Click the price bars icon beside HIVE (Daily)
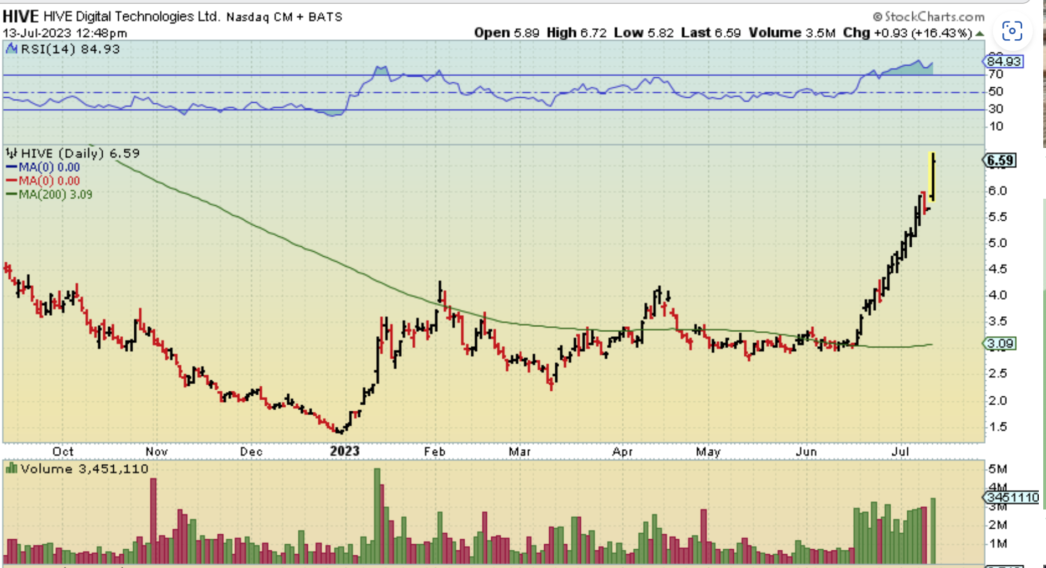The height and width of the screenshot is (568, 1046). click(x=11, y=153)
